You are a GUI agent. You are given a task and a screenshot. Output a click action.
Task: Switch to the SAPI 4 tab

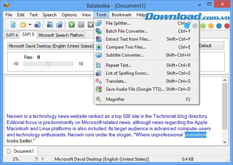pos(11,35)
